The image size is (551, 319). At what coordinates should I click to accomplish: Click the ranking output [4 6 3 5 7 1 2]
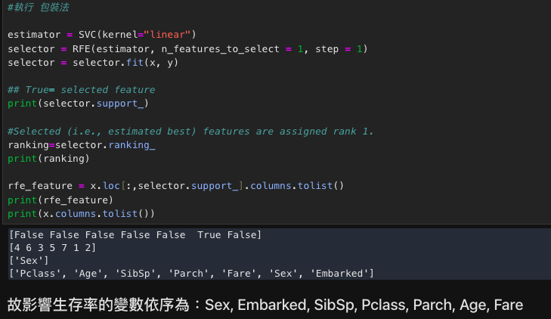(52, 248)
